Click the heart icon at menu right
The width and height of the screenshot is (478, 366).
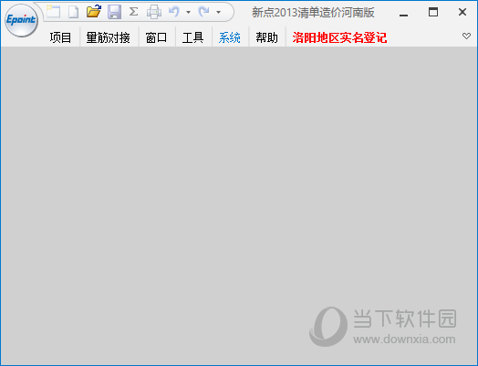(466, 36)
